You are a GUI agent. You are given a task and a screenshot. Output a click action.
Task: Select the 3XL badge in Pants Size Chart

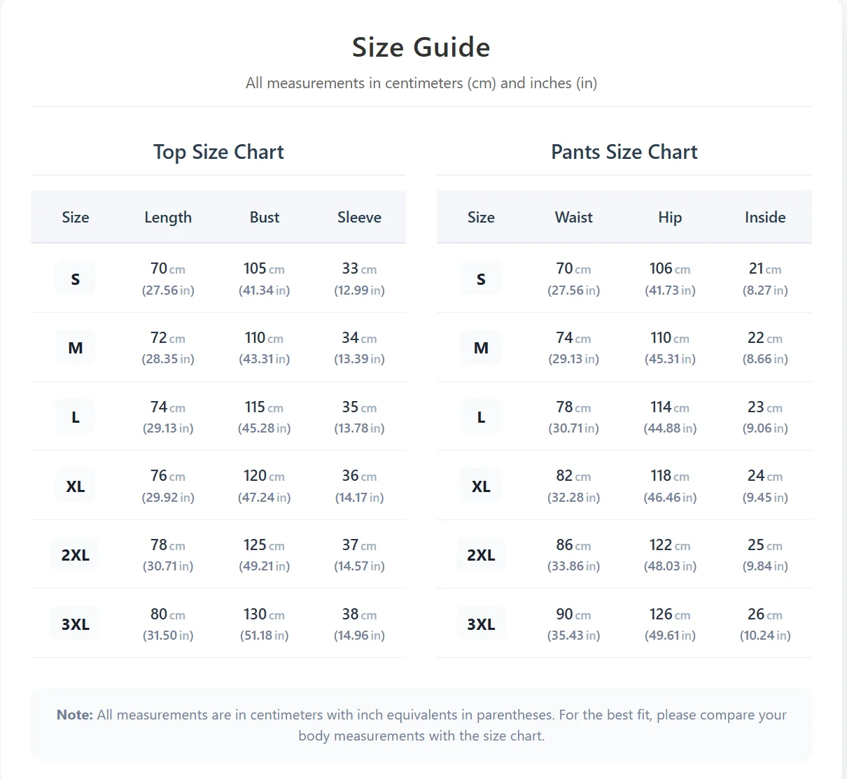[481, 624]
